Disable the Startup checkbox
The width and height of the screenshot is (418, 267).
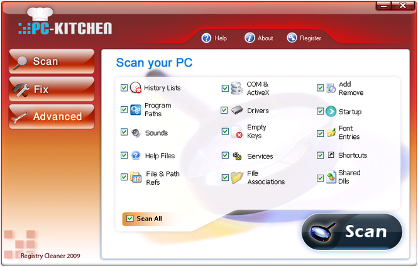click(320, 111)
